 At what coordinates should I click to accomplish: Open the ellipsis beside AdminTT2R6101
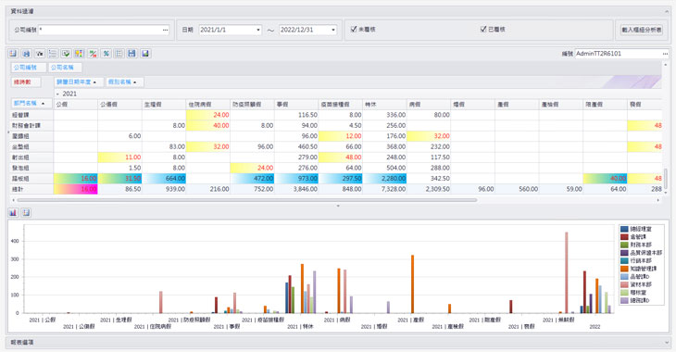tap(665, 54)
